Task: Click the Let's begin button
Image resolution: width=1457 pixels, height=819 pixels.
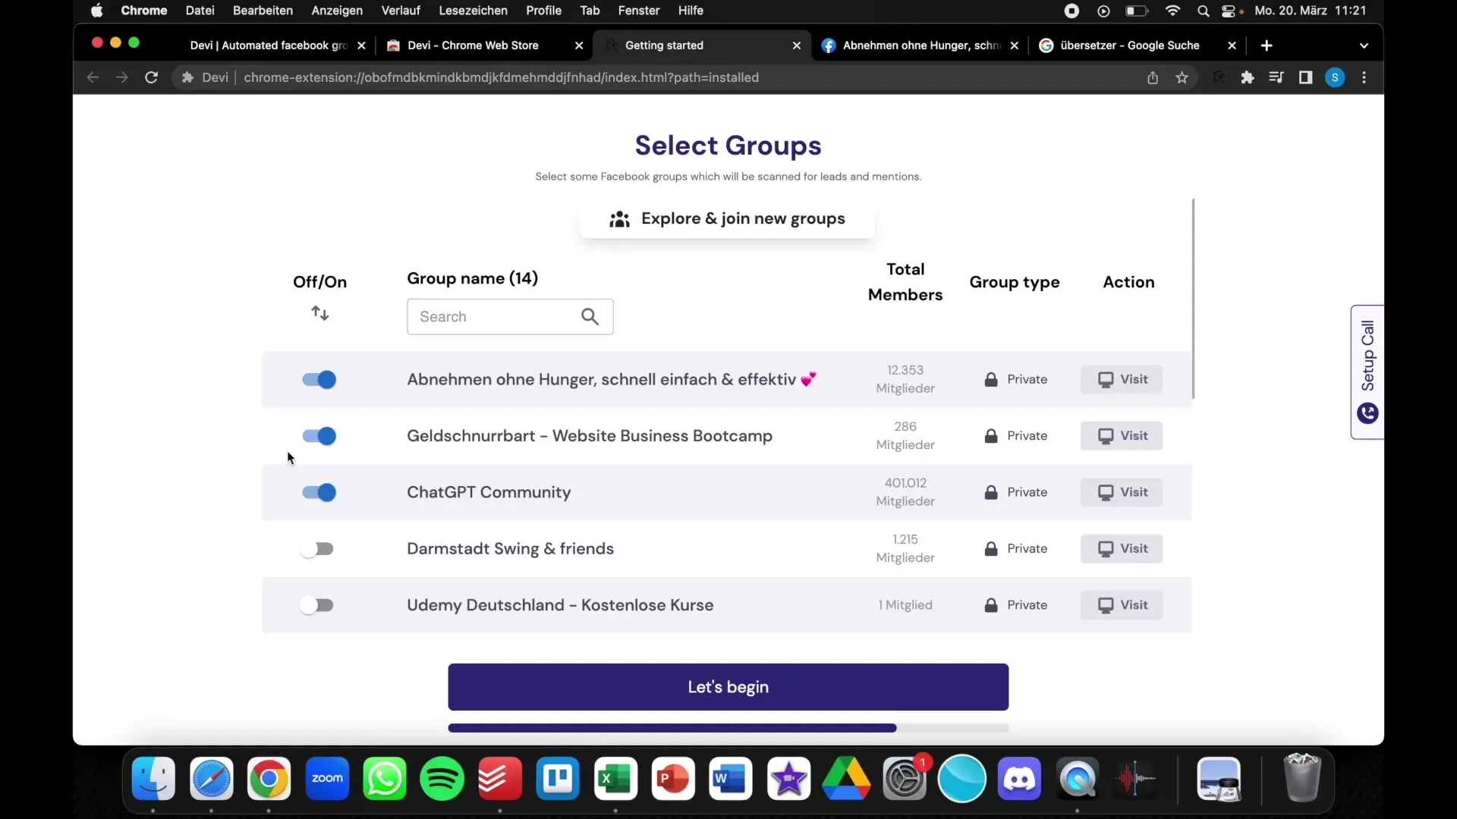Action: (728, 687)
